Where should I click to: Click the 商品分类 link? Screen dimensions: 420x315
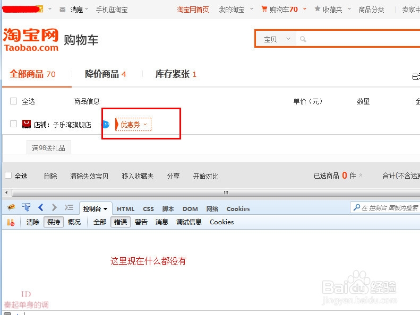pos(372,10)
